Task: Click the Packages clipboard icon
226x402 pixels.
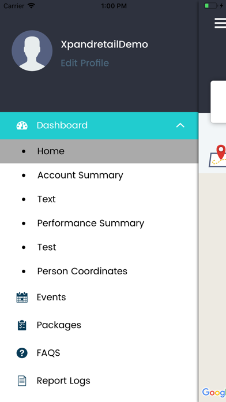Action: 22,325
